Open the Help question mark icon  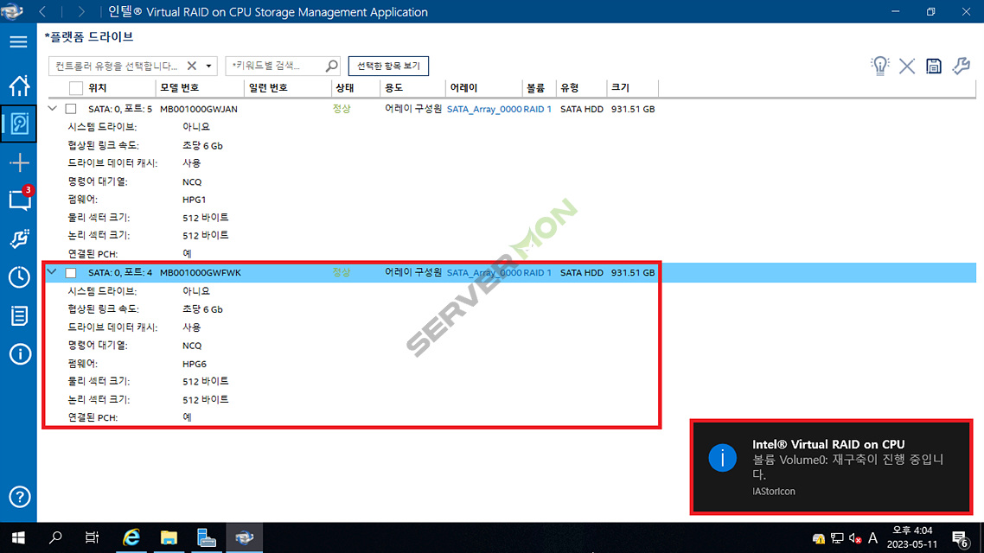(19, 497)
